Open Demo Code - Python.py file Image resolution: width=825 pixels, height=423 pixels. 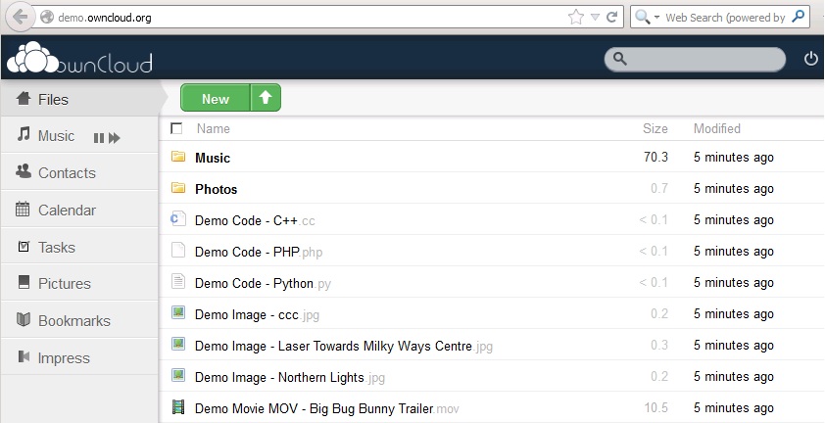[263, 284]
